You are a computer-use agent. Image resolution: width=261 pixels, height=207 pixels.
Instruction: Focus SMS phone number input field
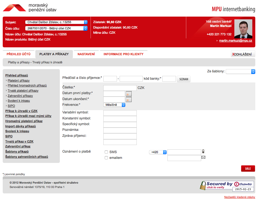(x=184, y=152)
